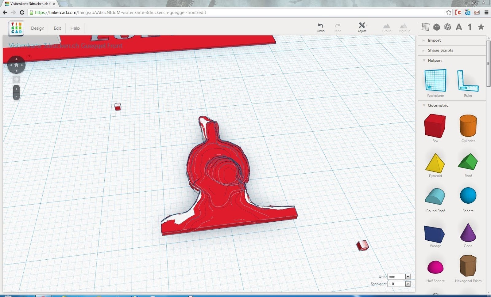491x297 pixels.
Task: Open the Snap grid dropdown showing 1.0
Action: tap(399, 284)
